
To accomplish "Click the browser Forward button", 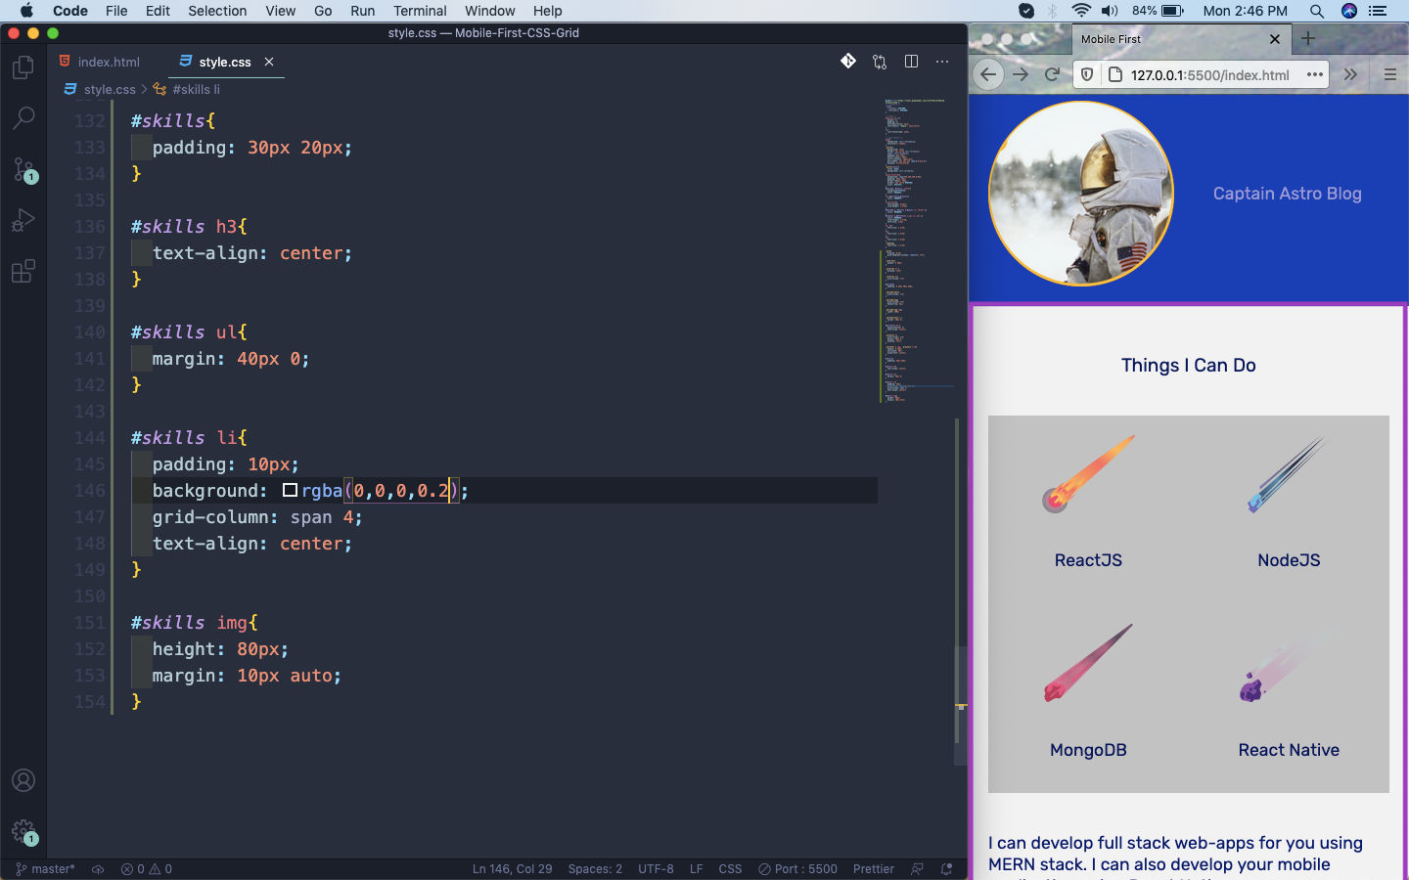I will coord(1021,74).
